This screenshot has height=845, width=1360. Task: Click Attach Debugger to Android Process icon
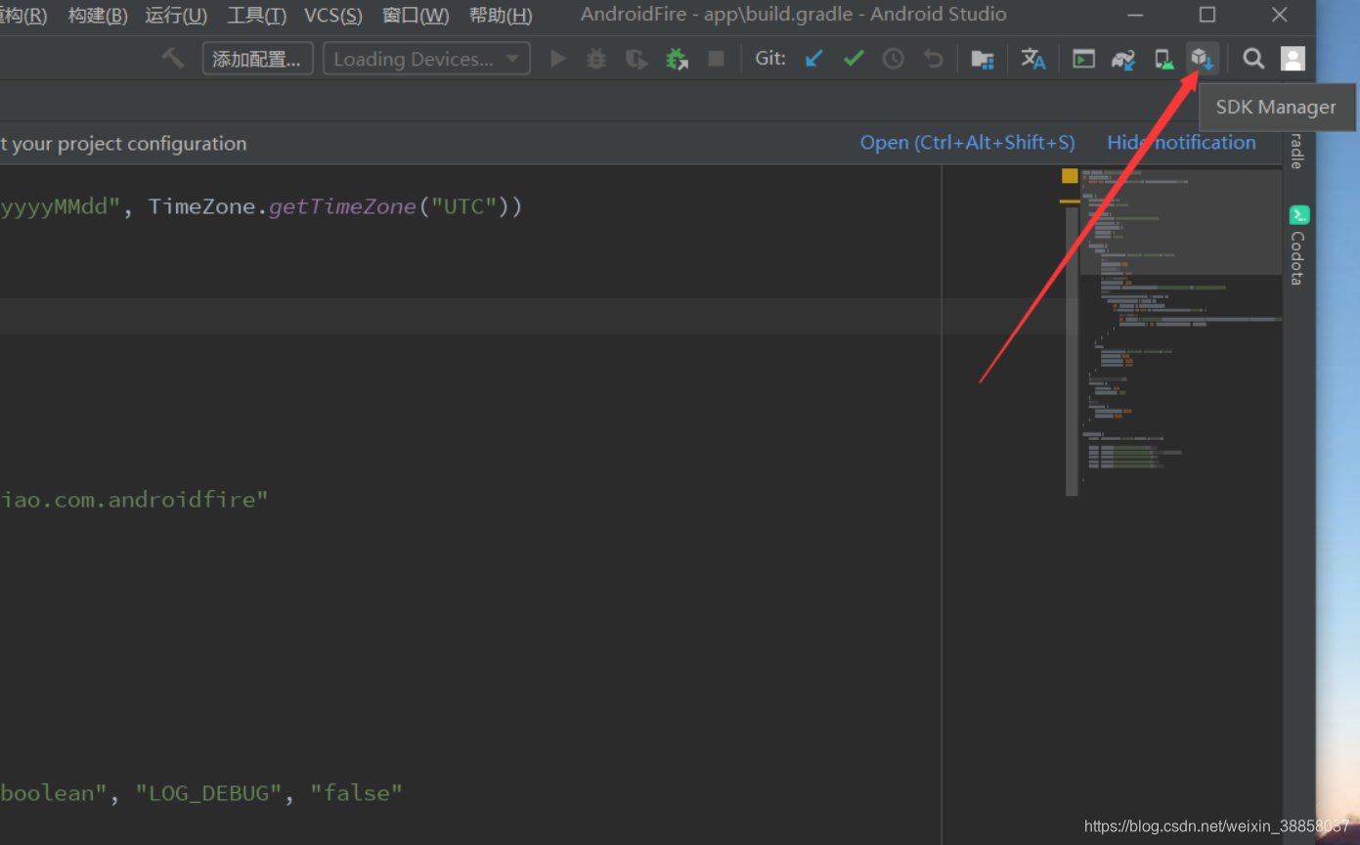[x=677, y=59]
